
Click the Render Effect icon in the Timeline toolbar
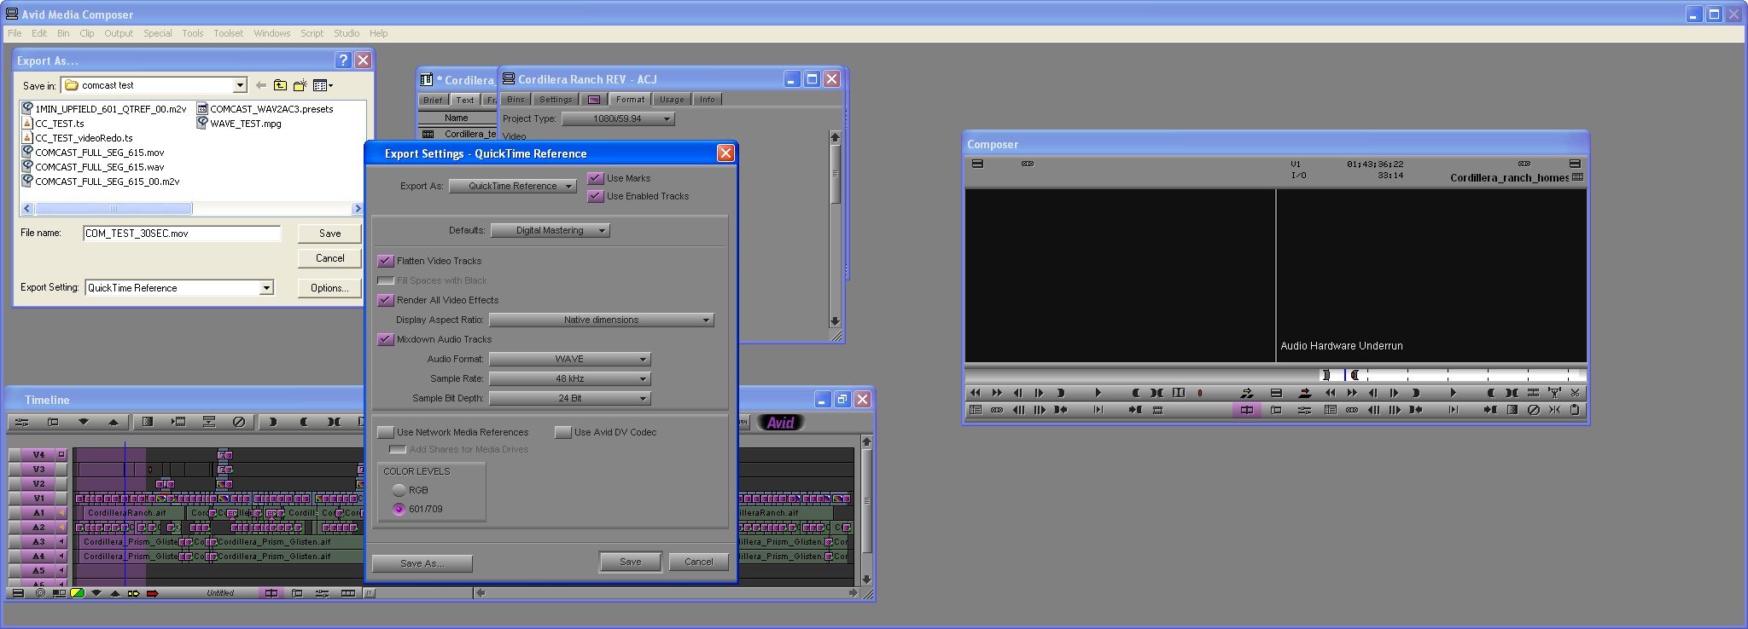point(178,422)
